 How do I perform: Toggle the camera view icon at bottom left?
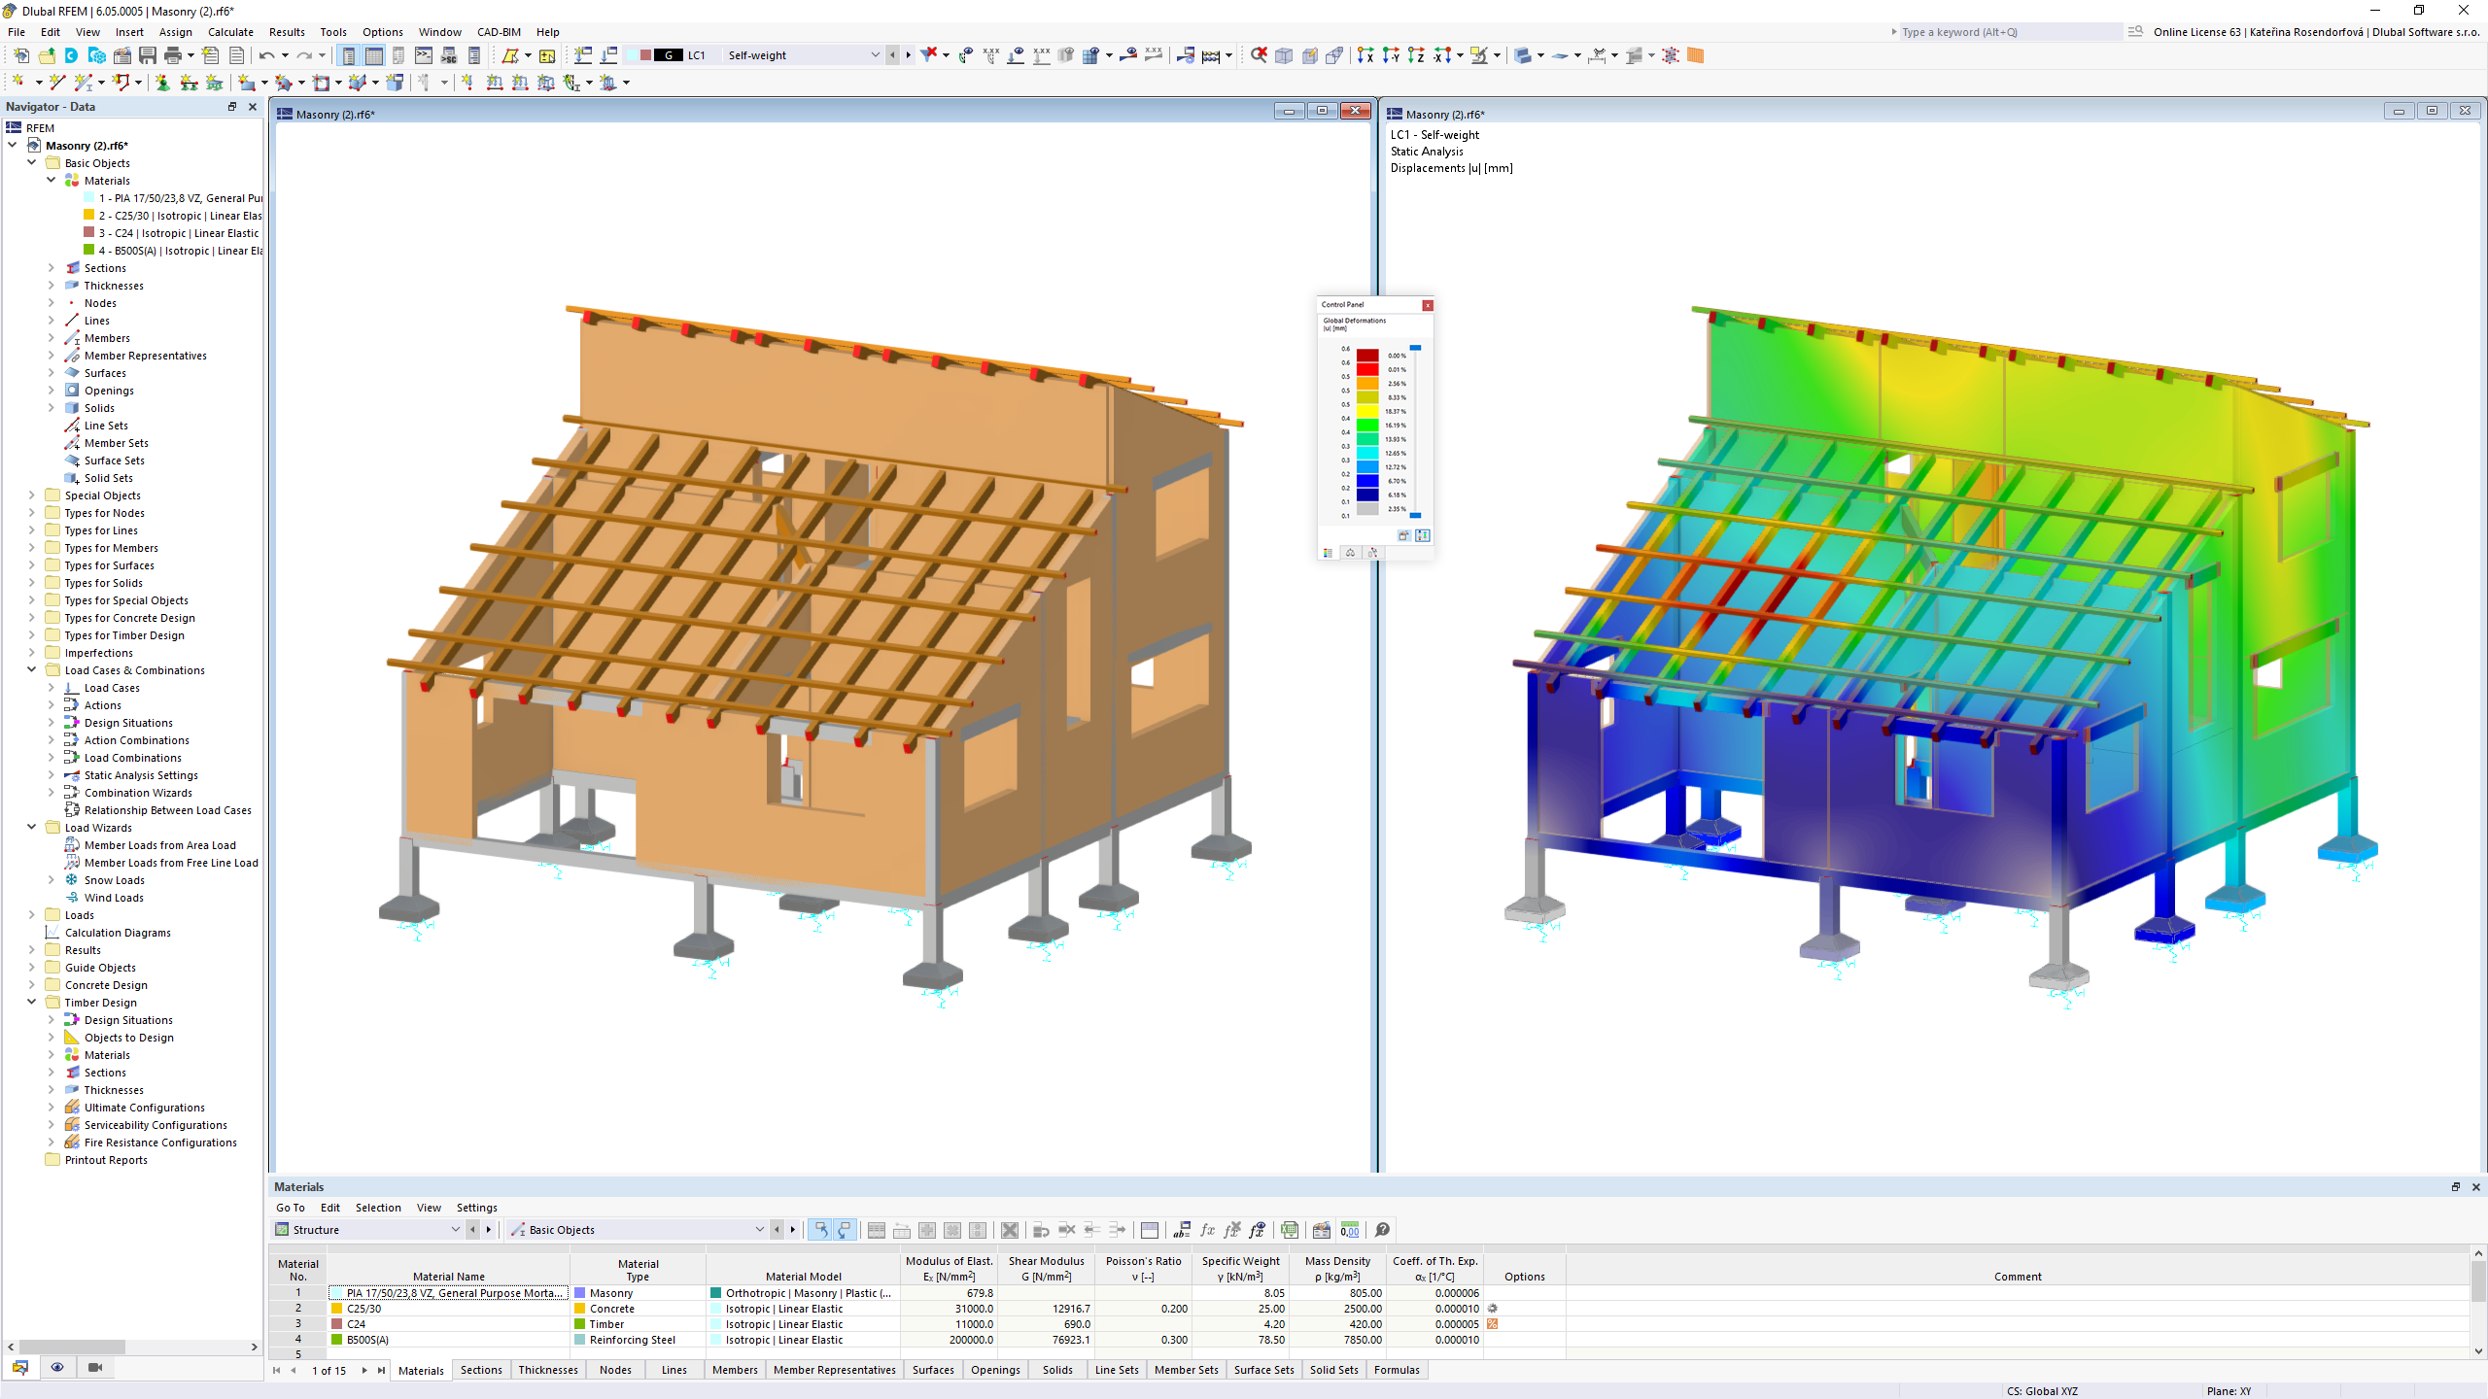click(94, 1367)
